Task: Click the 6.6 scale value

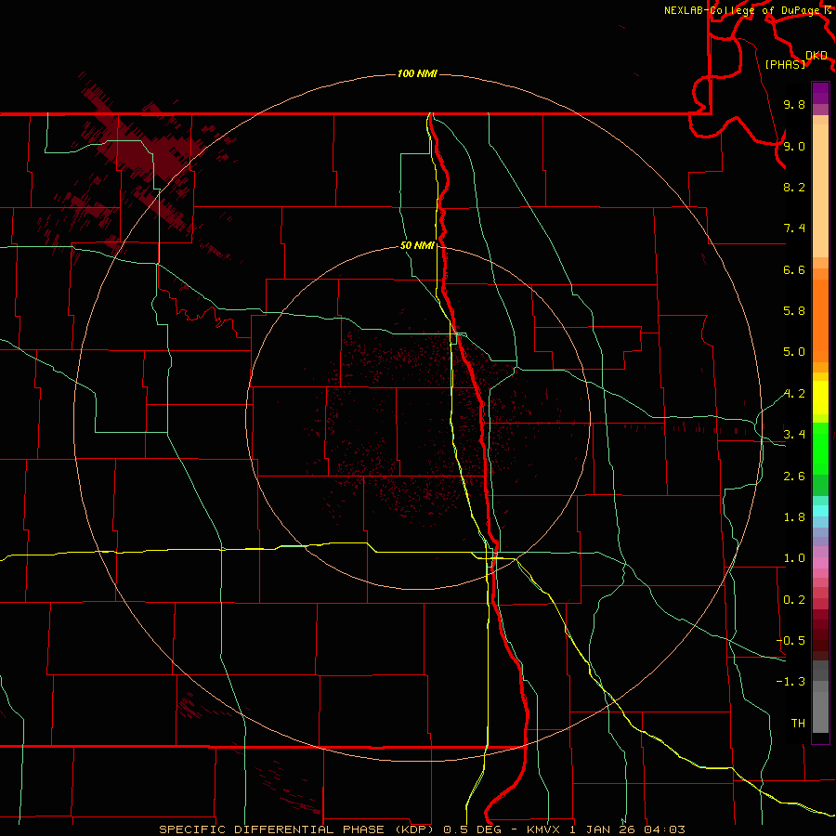Action: click(794, 269)
